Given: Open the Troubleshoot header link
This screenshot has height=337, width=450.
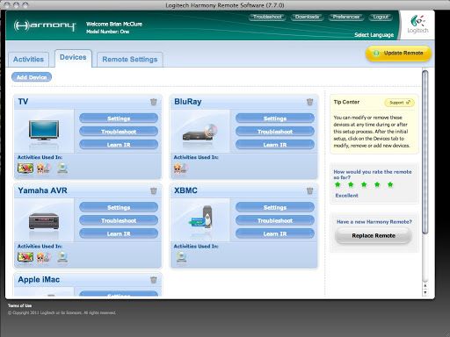Looking at the screenshot, I should (x=267, y=17).
